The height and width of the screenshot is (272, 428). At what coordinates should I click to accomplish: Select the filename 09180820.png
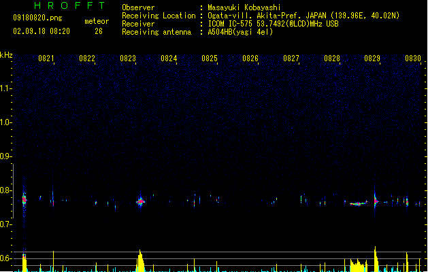[37, 18]
